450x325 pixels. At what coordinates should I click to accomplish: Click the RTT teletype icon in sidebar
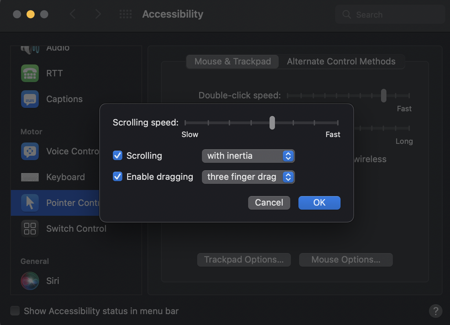point(30,73)
